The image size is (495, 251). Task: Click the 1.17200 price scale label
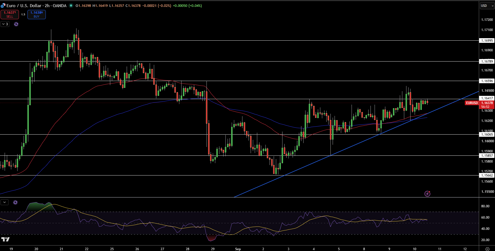click(x=487, y=20)
